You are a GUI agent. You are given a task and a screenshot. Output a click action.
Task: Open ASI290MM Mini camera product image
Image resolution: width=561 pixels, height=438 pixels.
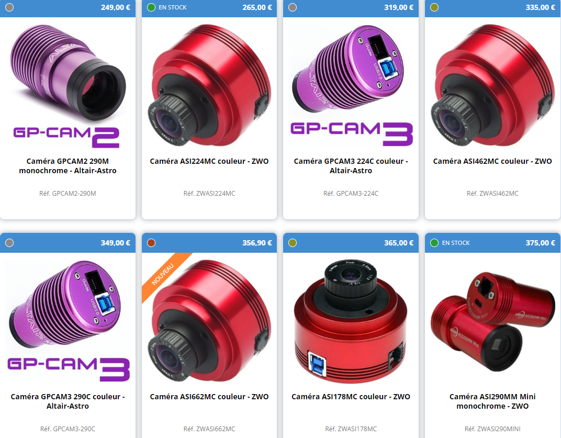(x=492, y=321)
